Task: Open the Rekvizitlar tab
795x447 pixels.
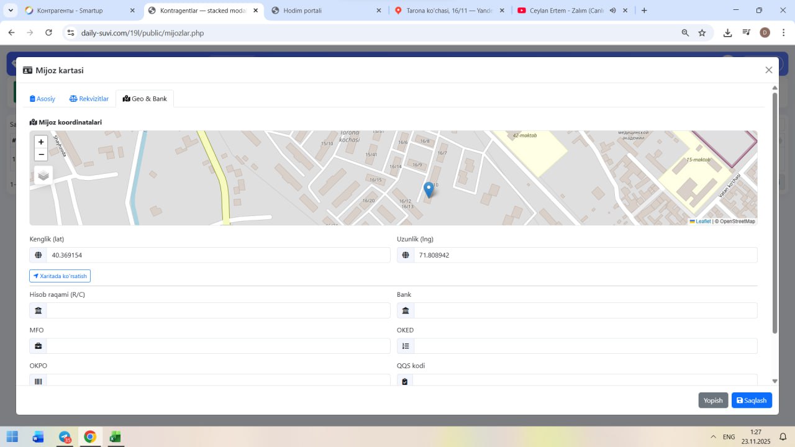Action: click(x=89, y=99)
